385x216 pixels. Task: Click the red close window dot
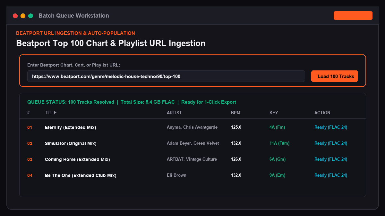click(x=15, y=16)
